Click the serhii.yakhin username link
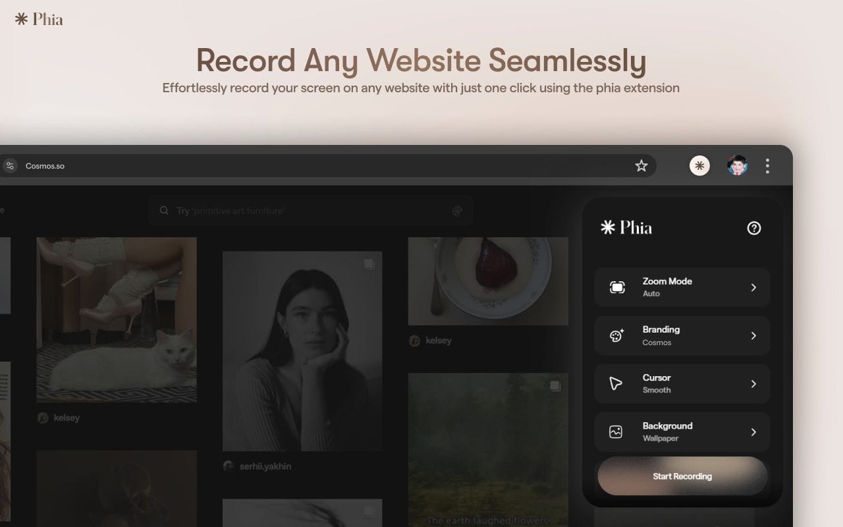This screenshot has width=843, height=527. tap(265, 466)
